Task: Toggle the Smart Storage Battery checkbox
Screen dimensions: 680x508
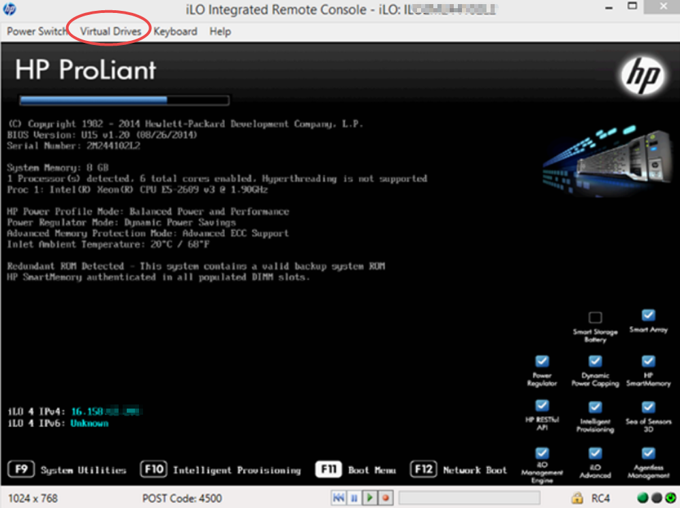Action: point(595,318)
